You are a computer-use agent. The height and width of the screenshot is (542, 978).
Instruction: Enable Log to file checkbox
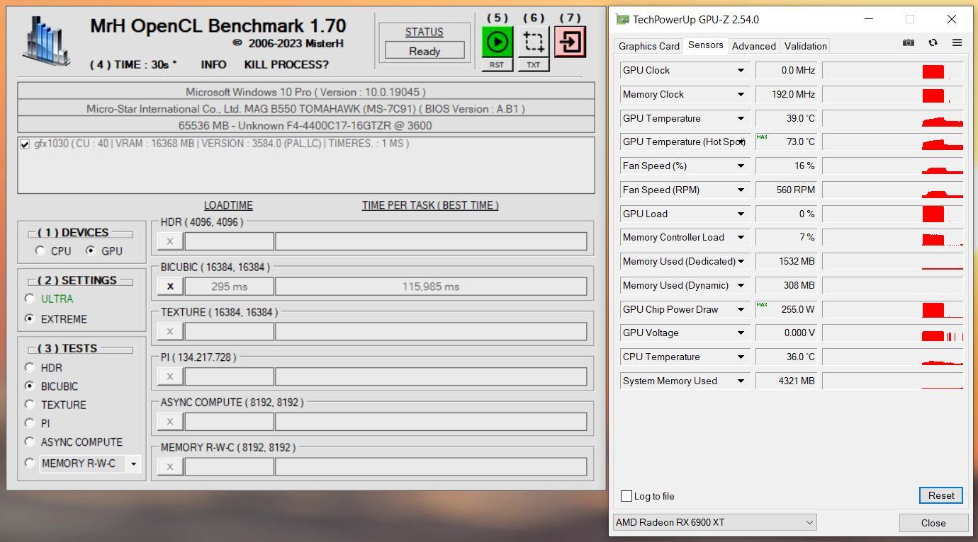click(626, 496)
